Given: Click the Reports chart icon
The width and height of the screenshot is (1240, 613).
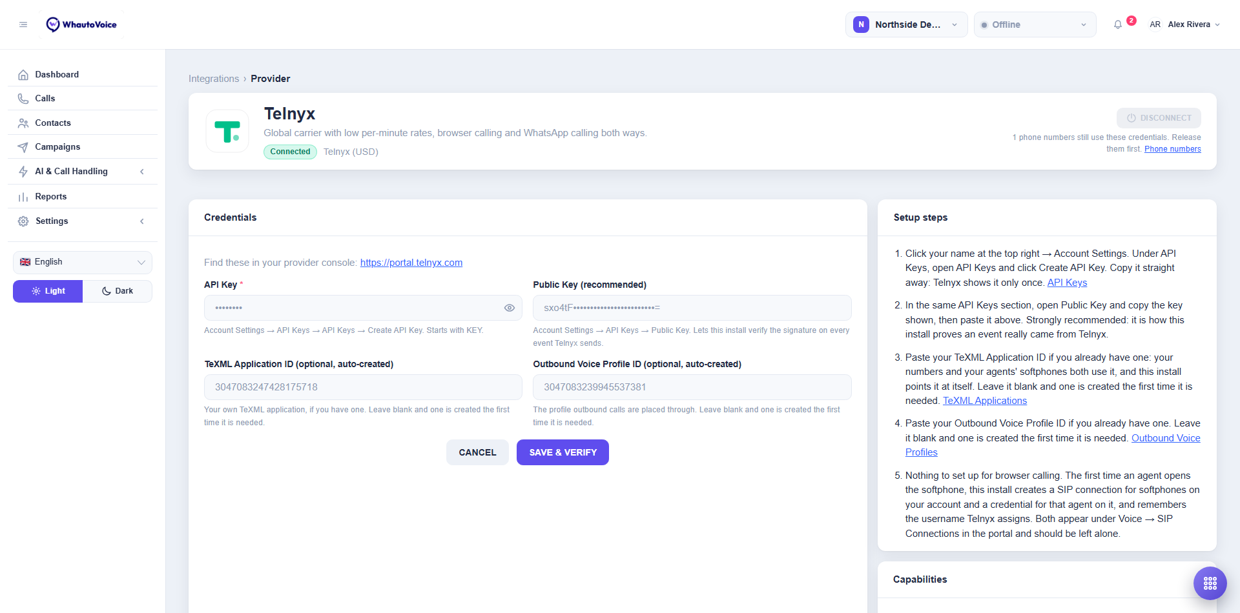Looking at the screenshot, I should [x=23, y=197].
